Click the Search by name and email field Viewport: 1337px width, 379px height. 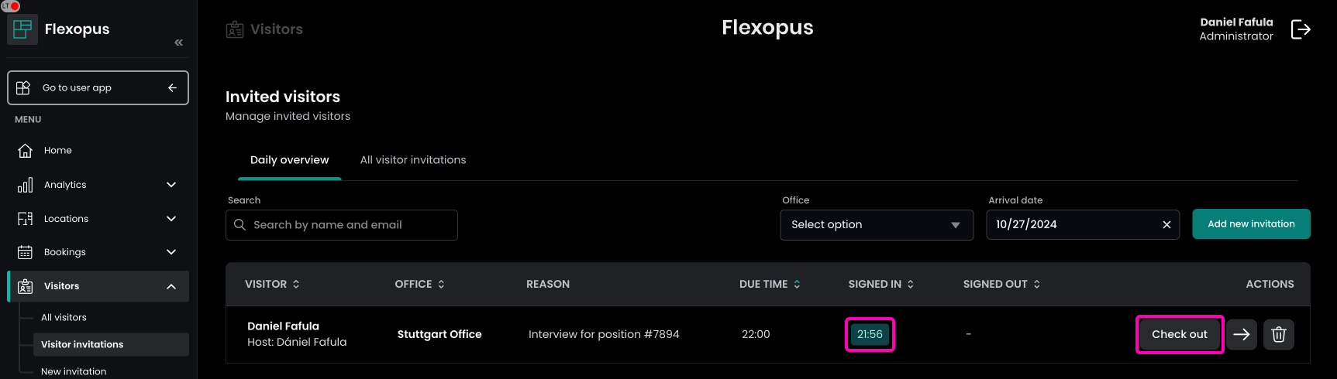click(x=349, y=225)
